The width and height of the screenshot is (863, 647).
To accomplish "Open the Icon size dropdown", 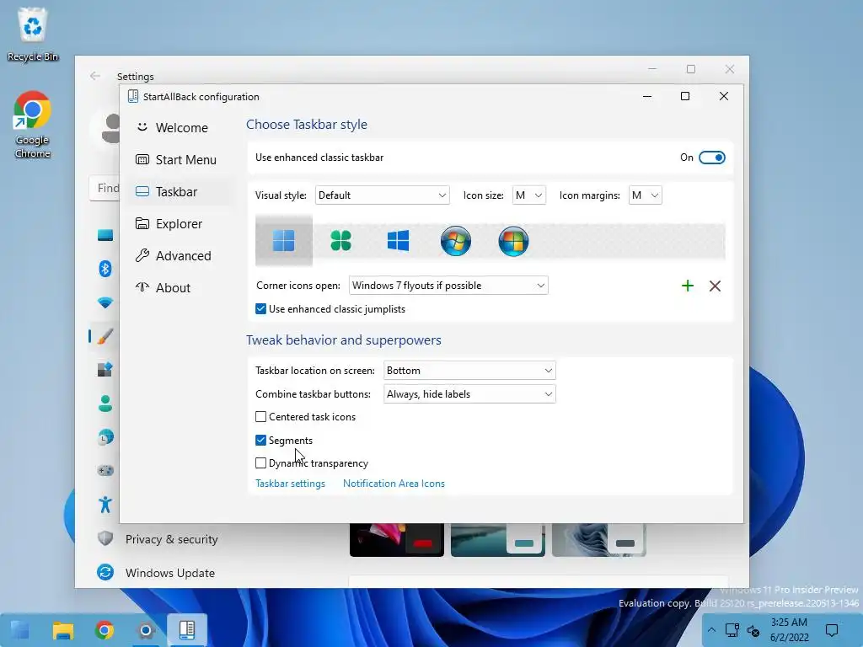I will pos(529,195).
